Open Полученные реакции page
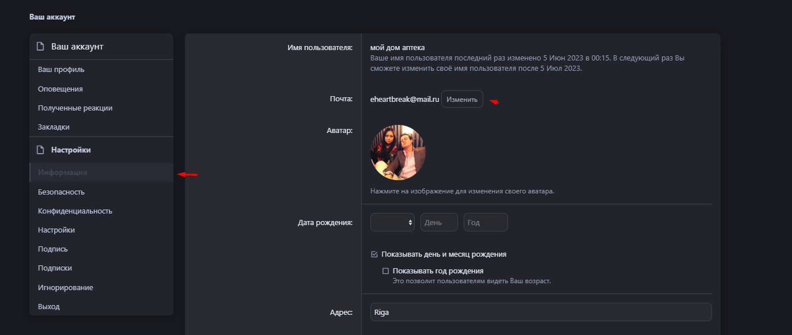Screen dimensions: 792x335 coord(75,108)
